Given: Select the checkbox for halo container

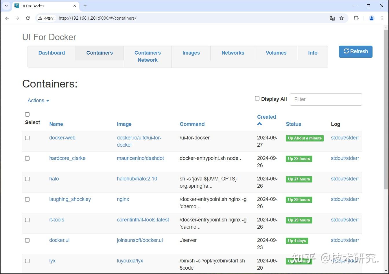Looking at the screenshot, I should click(27, 179).
